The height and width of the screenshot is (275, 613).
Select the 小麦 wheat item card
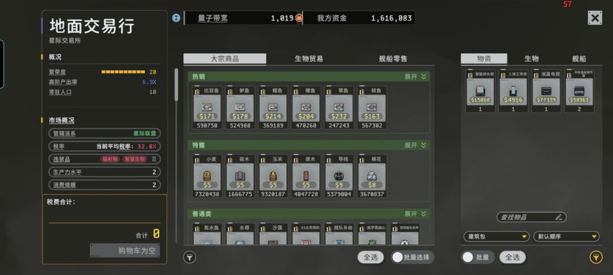coord(207,176)
